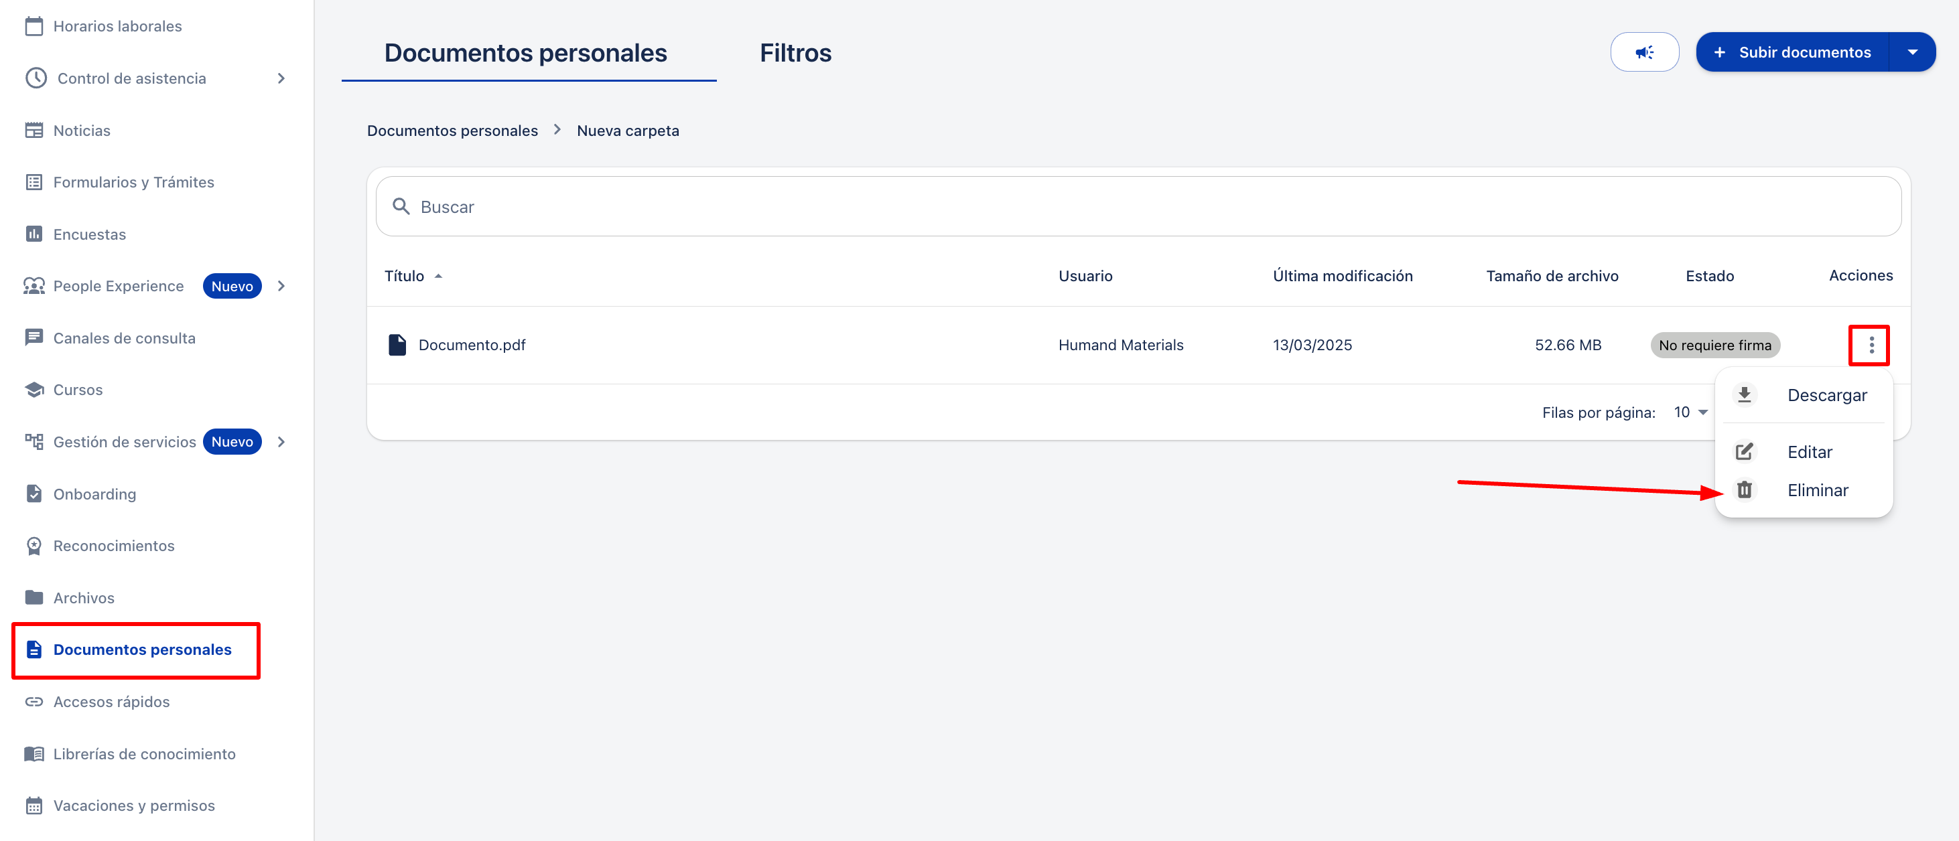Screen dimensions: 1959x841
Task: Switch to the Filtros tab
Action: pos(795,53)
